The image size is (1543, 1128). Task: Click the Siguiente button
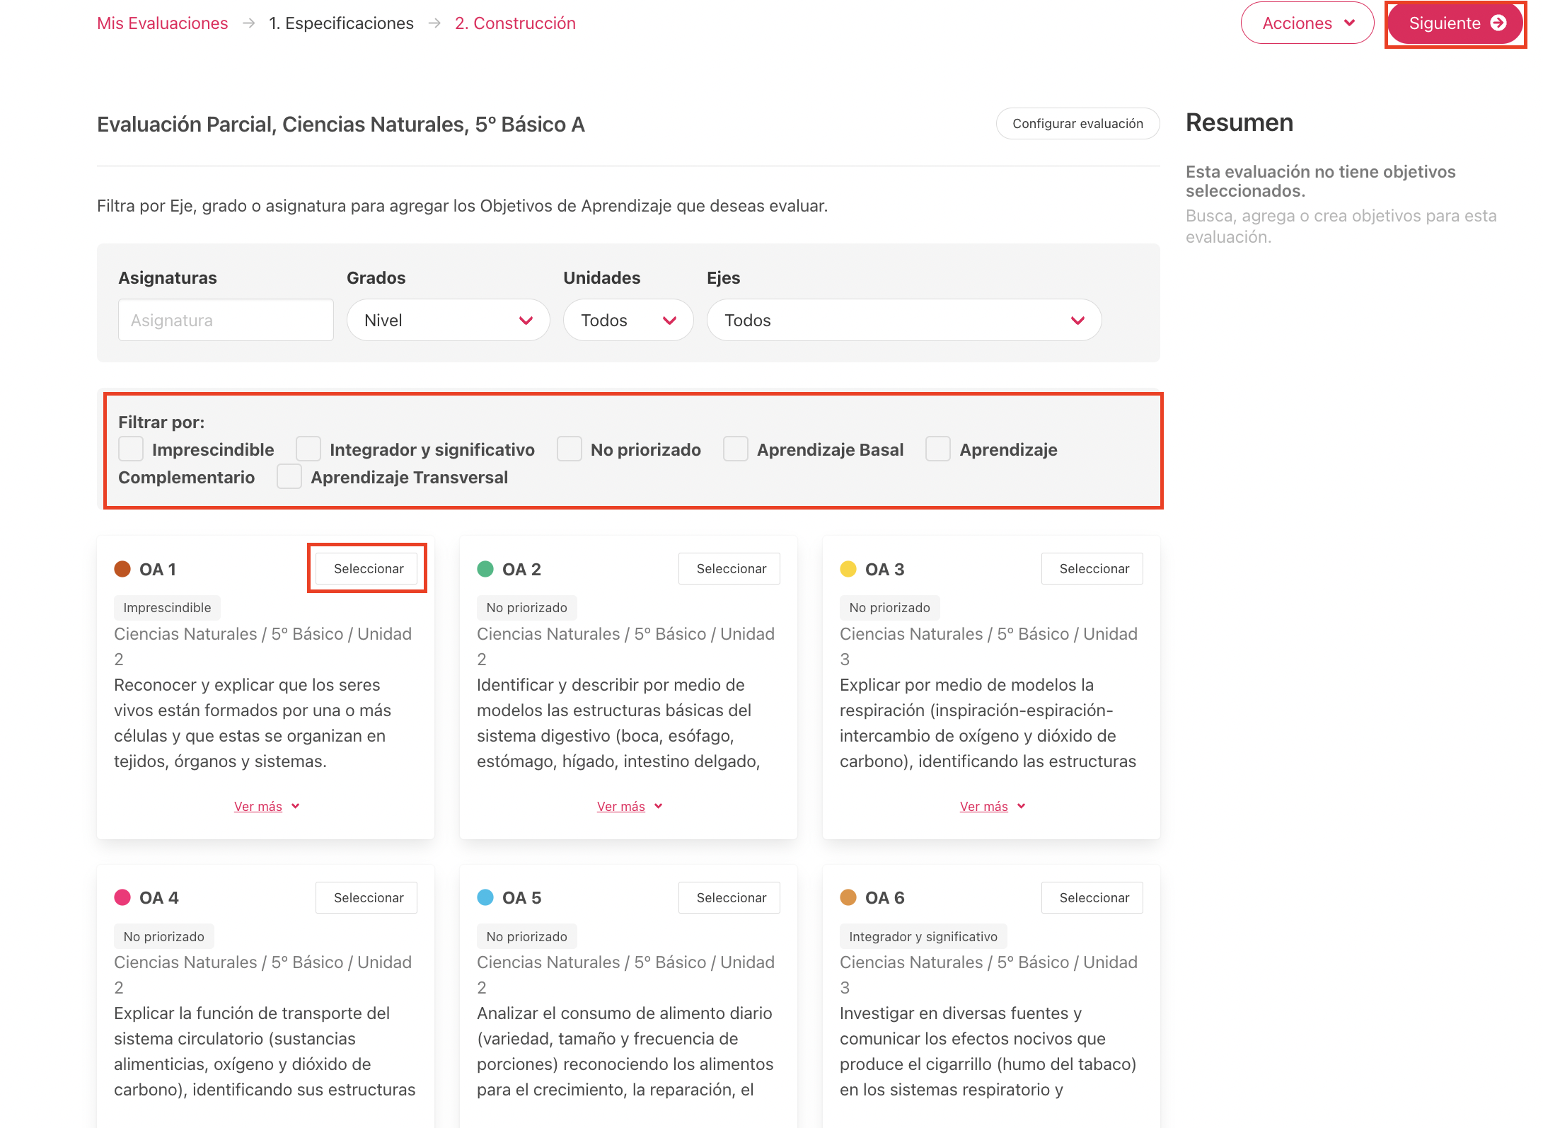[x=1455, y=23]
